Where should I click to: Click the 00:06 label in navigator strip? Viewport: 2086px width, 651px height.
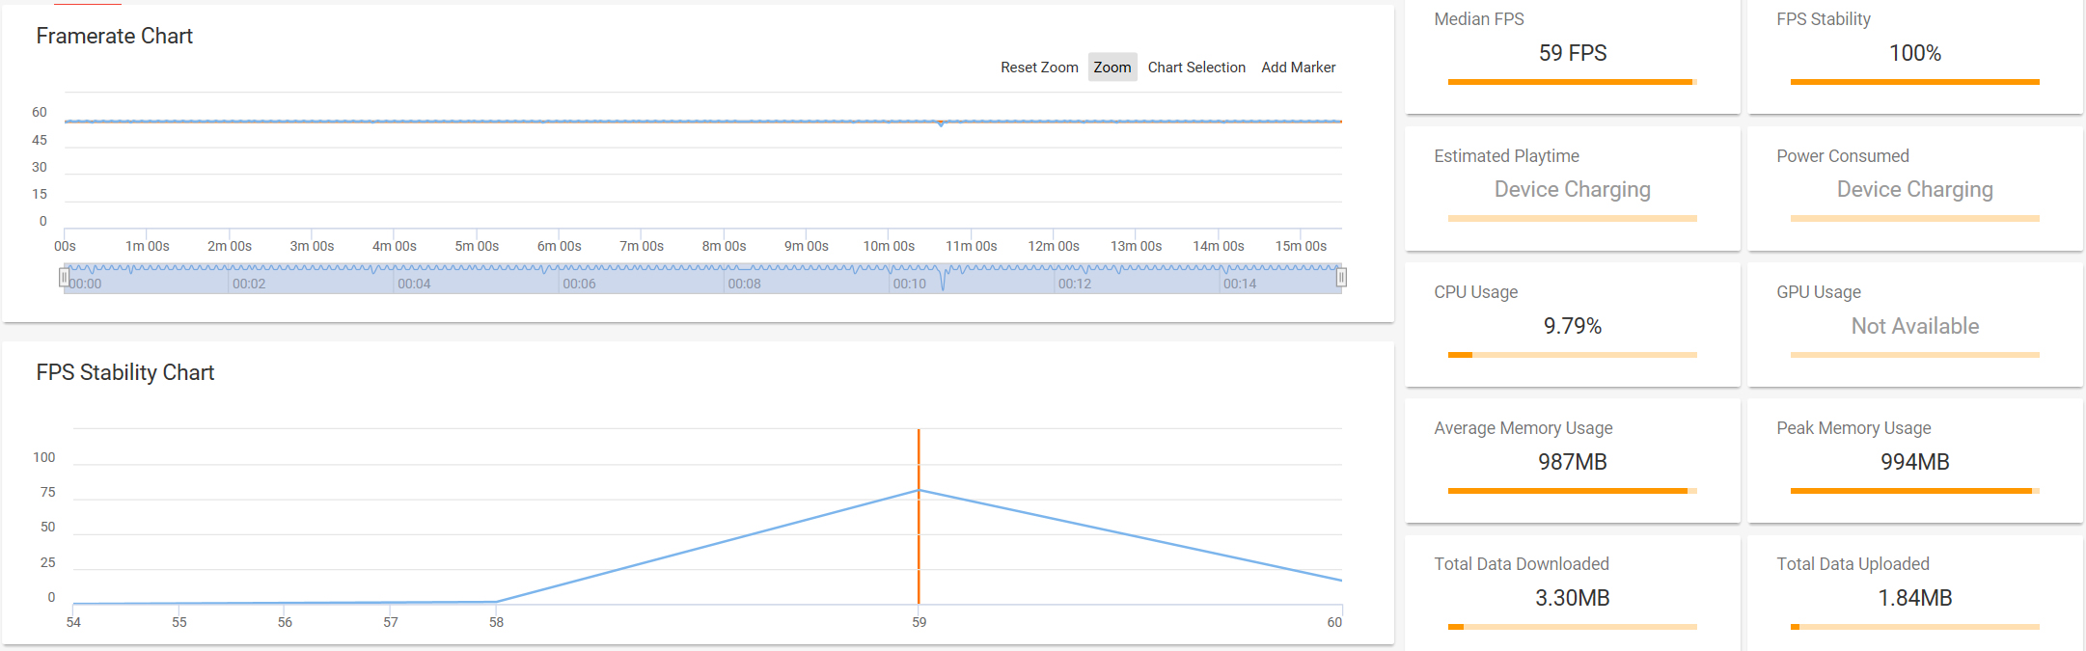pos(579,284)
